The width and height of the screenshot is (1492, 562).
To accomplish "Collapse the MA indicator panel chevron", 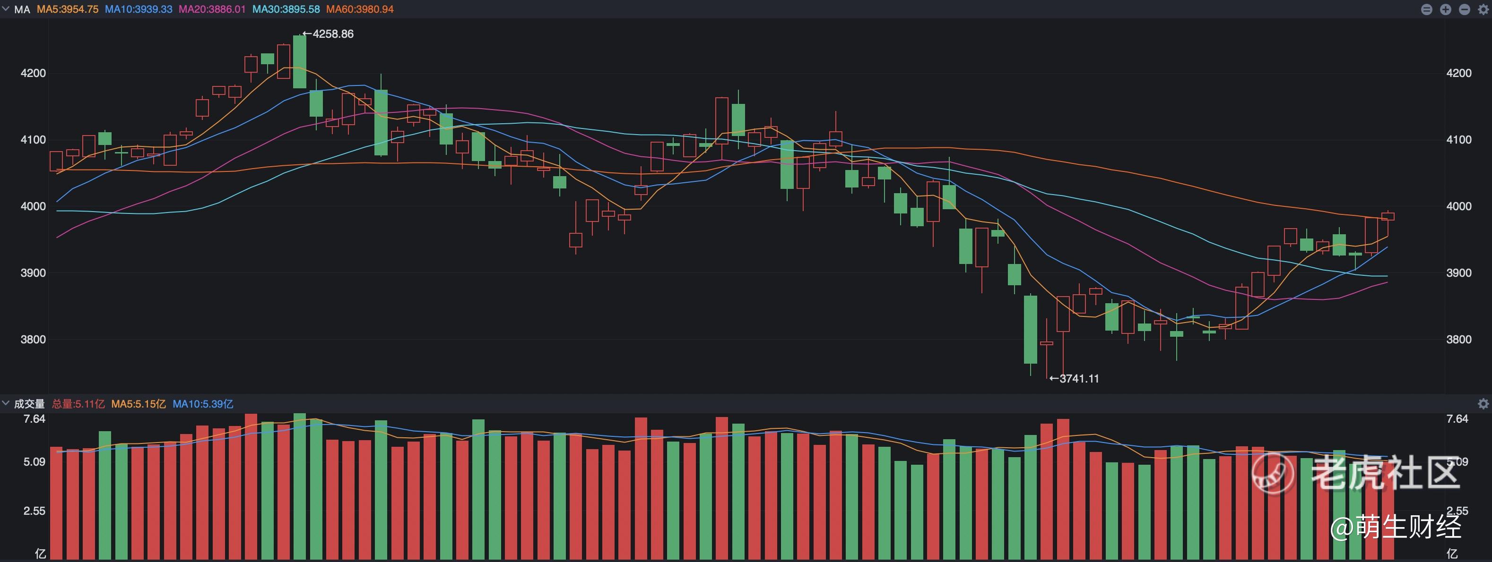I will 6,9.
